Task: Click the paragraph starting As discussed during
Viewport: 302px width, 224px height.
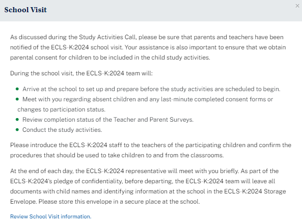Action: tap(148, 47)
